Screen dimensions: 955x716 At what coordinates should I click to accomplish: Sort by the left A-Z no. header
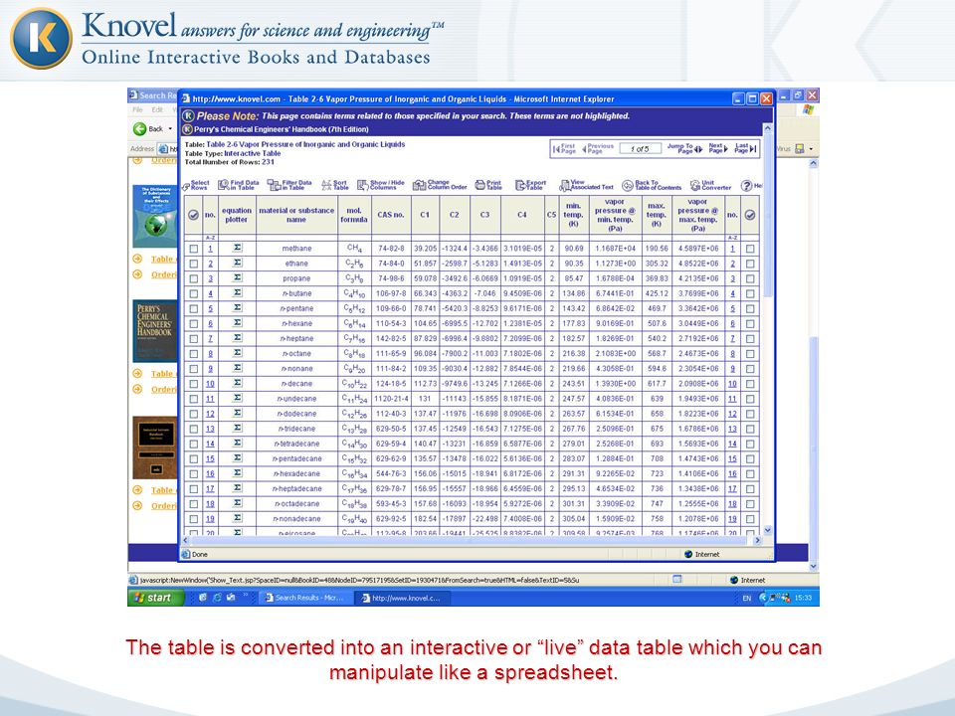click(210, 238)
